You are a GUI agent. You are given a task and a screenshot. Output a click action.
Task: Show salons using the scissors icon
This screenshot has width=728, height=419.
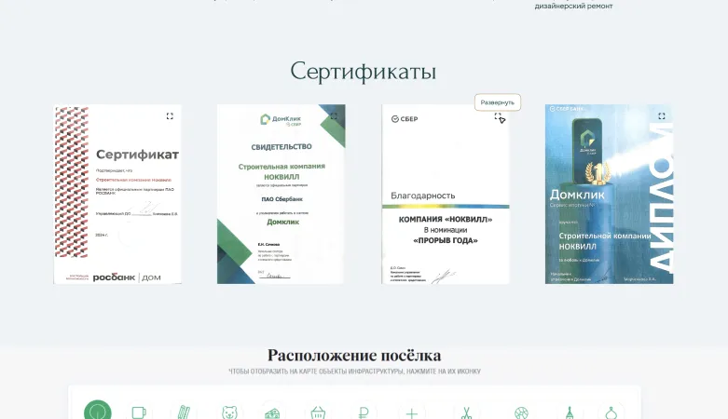point(466,412)
